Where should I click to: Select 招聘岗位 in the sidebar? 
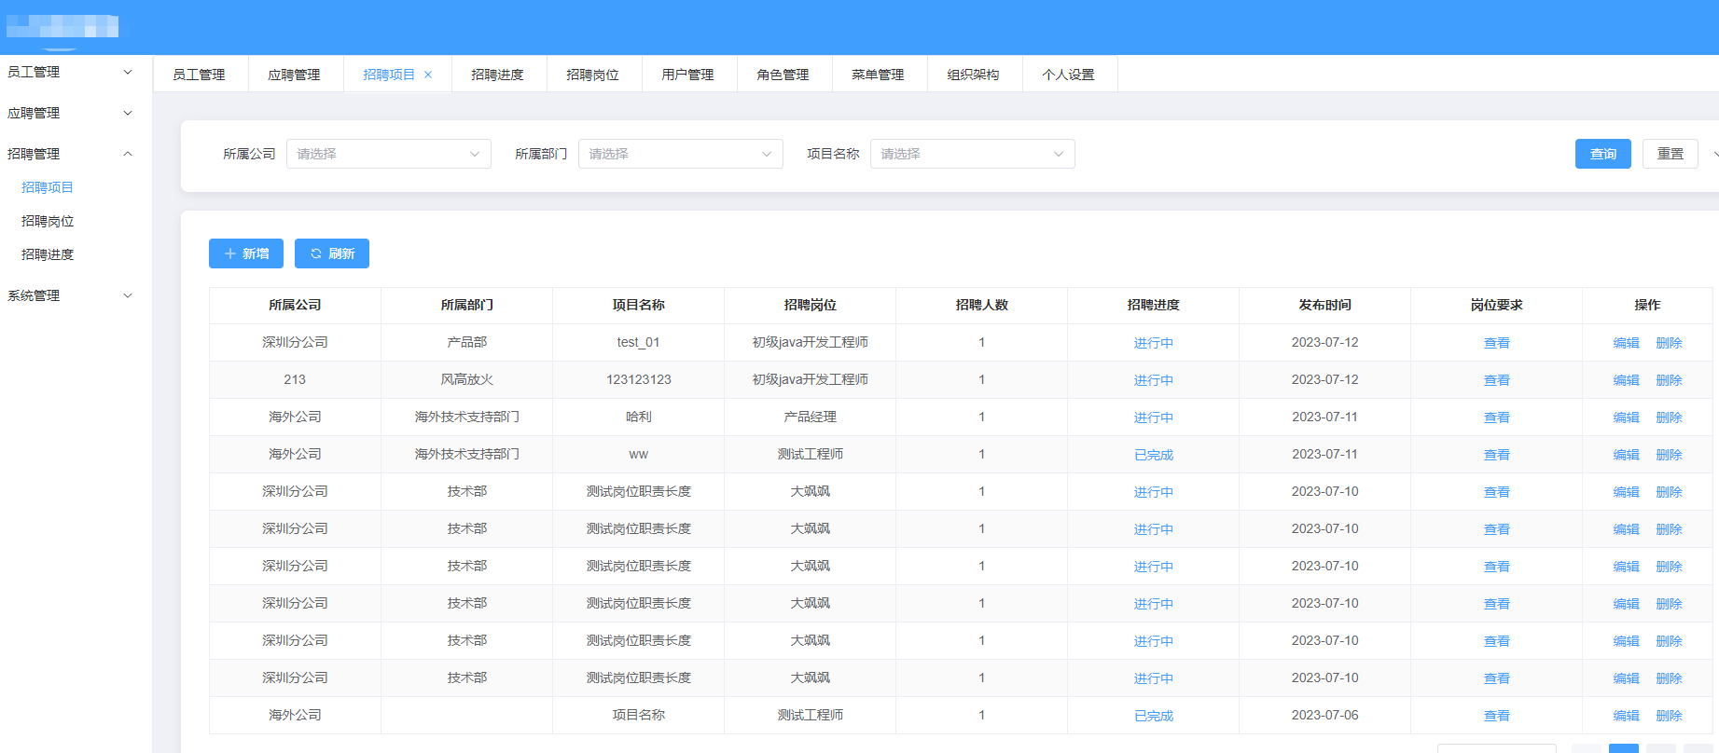[48, 221]
